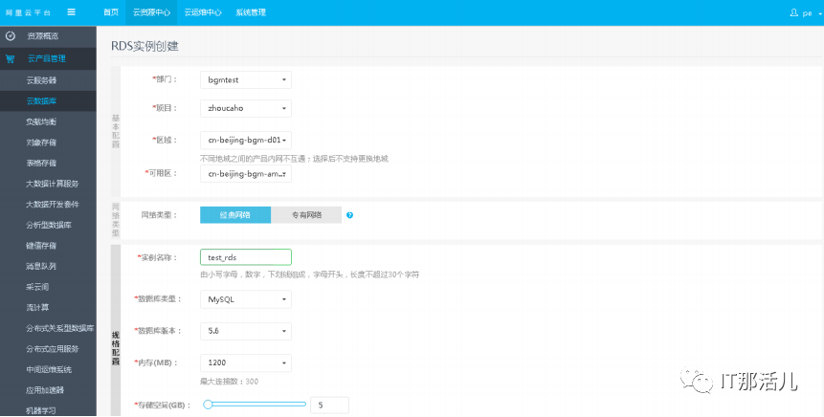Click the 实例名称 input field with test_rds
This screenshot has width=824, height=417.
point(245,257)
